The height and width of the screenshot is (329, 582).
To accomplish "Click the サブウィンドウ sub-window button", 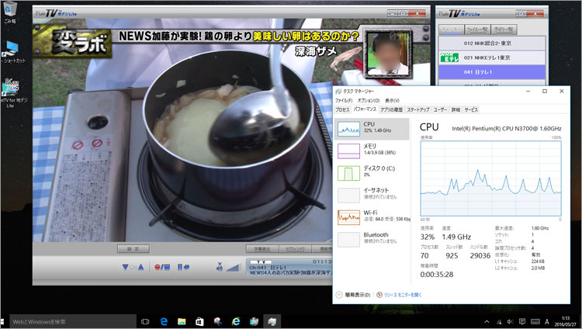I will [295, 249].
